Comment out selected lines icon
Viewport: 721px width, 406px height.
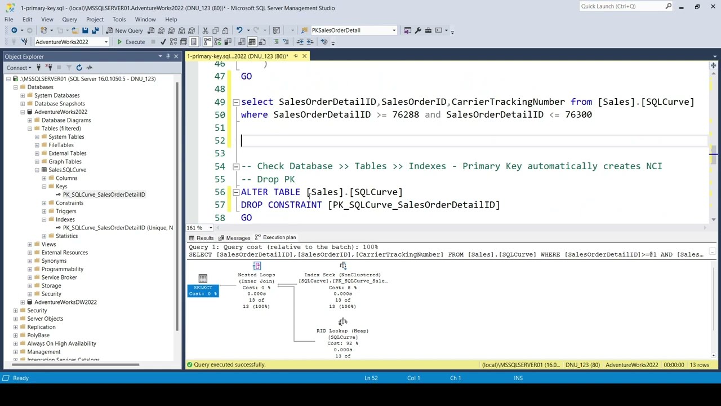pyautogui.click(x=276, y=42)
